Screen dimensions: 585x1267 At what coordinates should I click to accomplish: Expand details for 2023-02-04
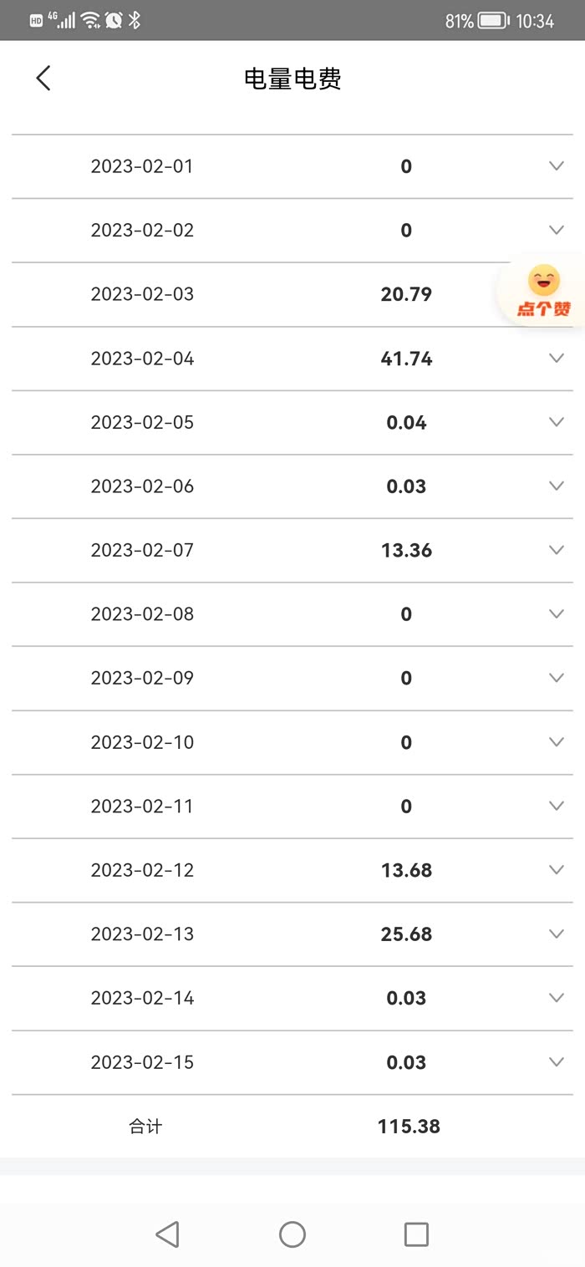point(557,358)
